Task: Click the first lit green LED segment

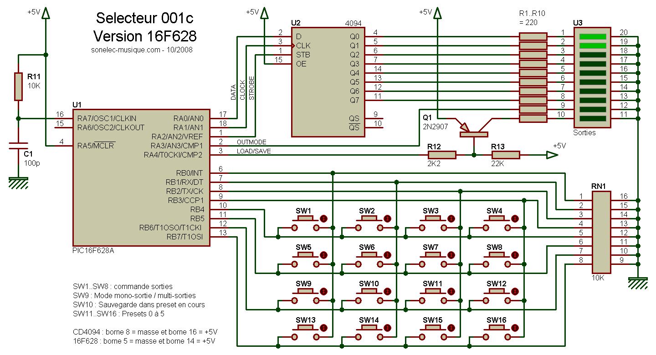Action: click(x=592, y=36)
